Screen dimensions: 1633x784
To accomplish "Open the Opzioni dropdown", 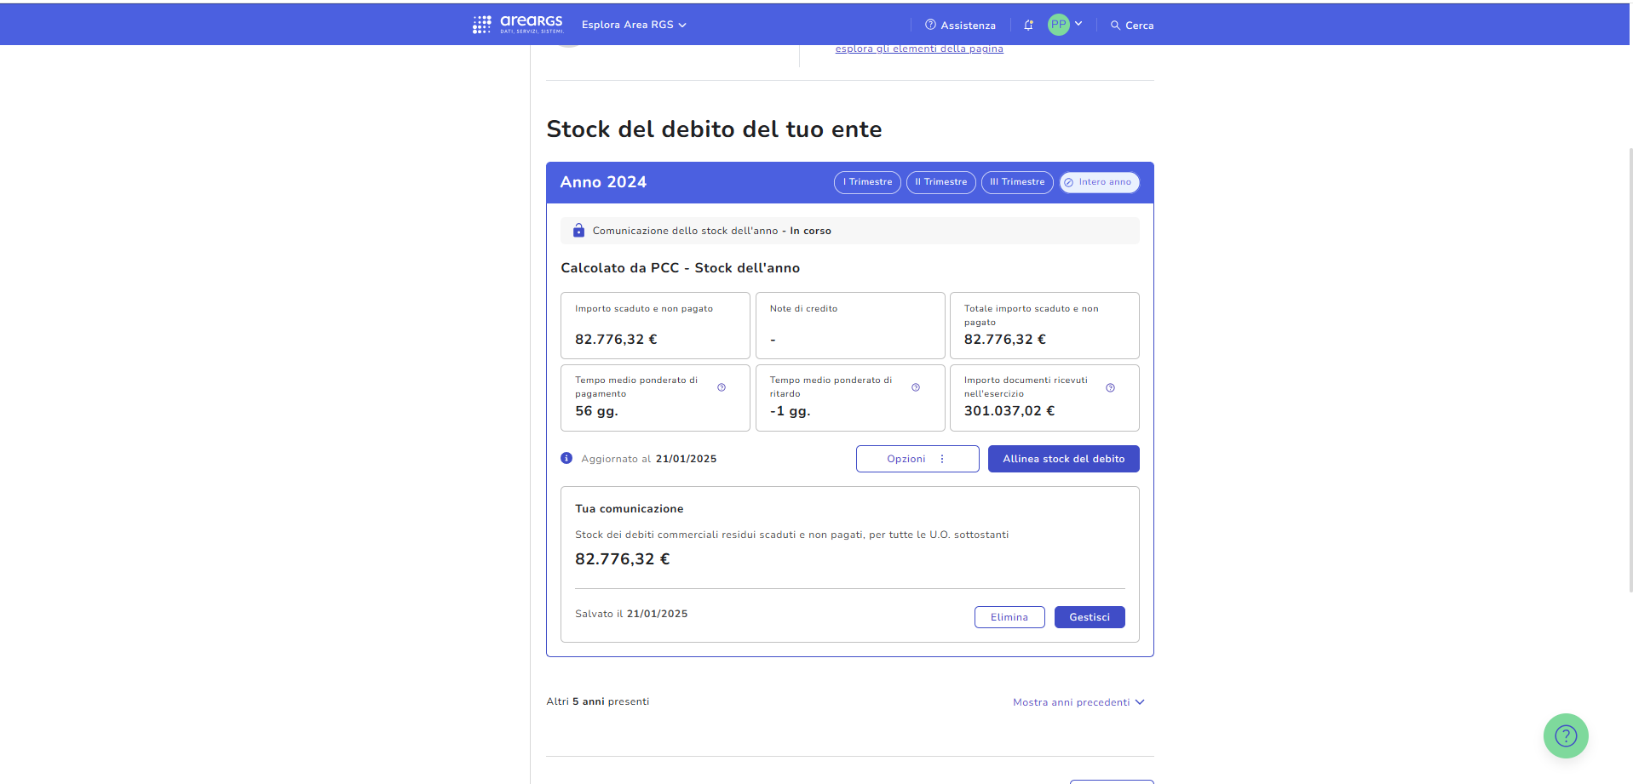I will click(917, 459).
